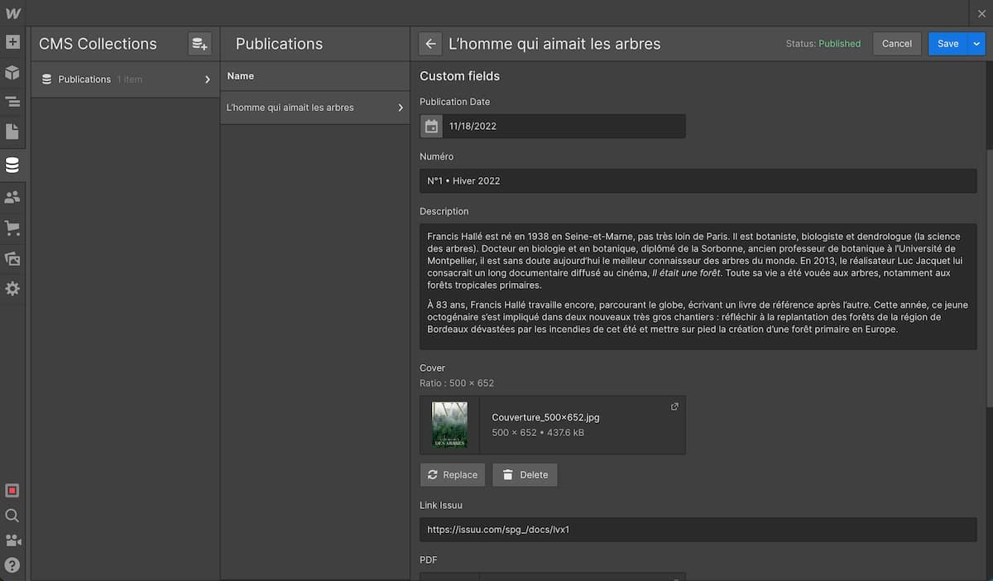Open the Navigator layers icon
The image size is (993, 581).
click(12, 102)
